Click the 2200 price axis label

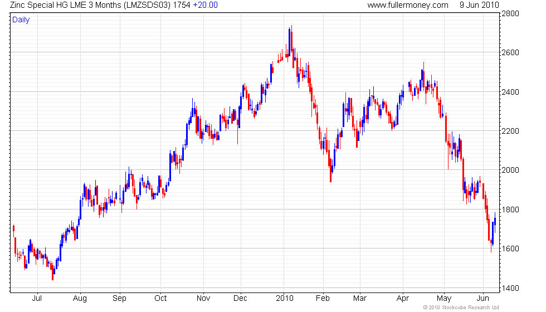click(510, 131)
